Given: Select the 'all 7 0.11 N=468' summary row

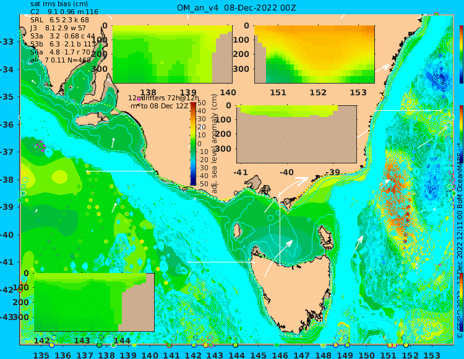Looking at the screenshot, I should point(61,60).
